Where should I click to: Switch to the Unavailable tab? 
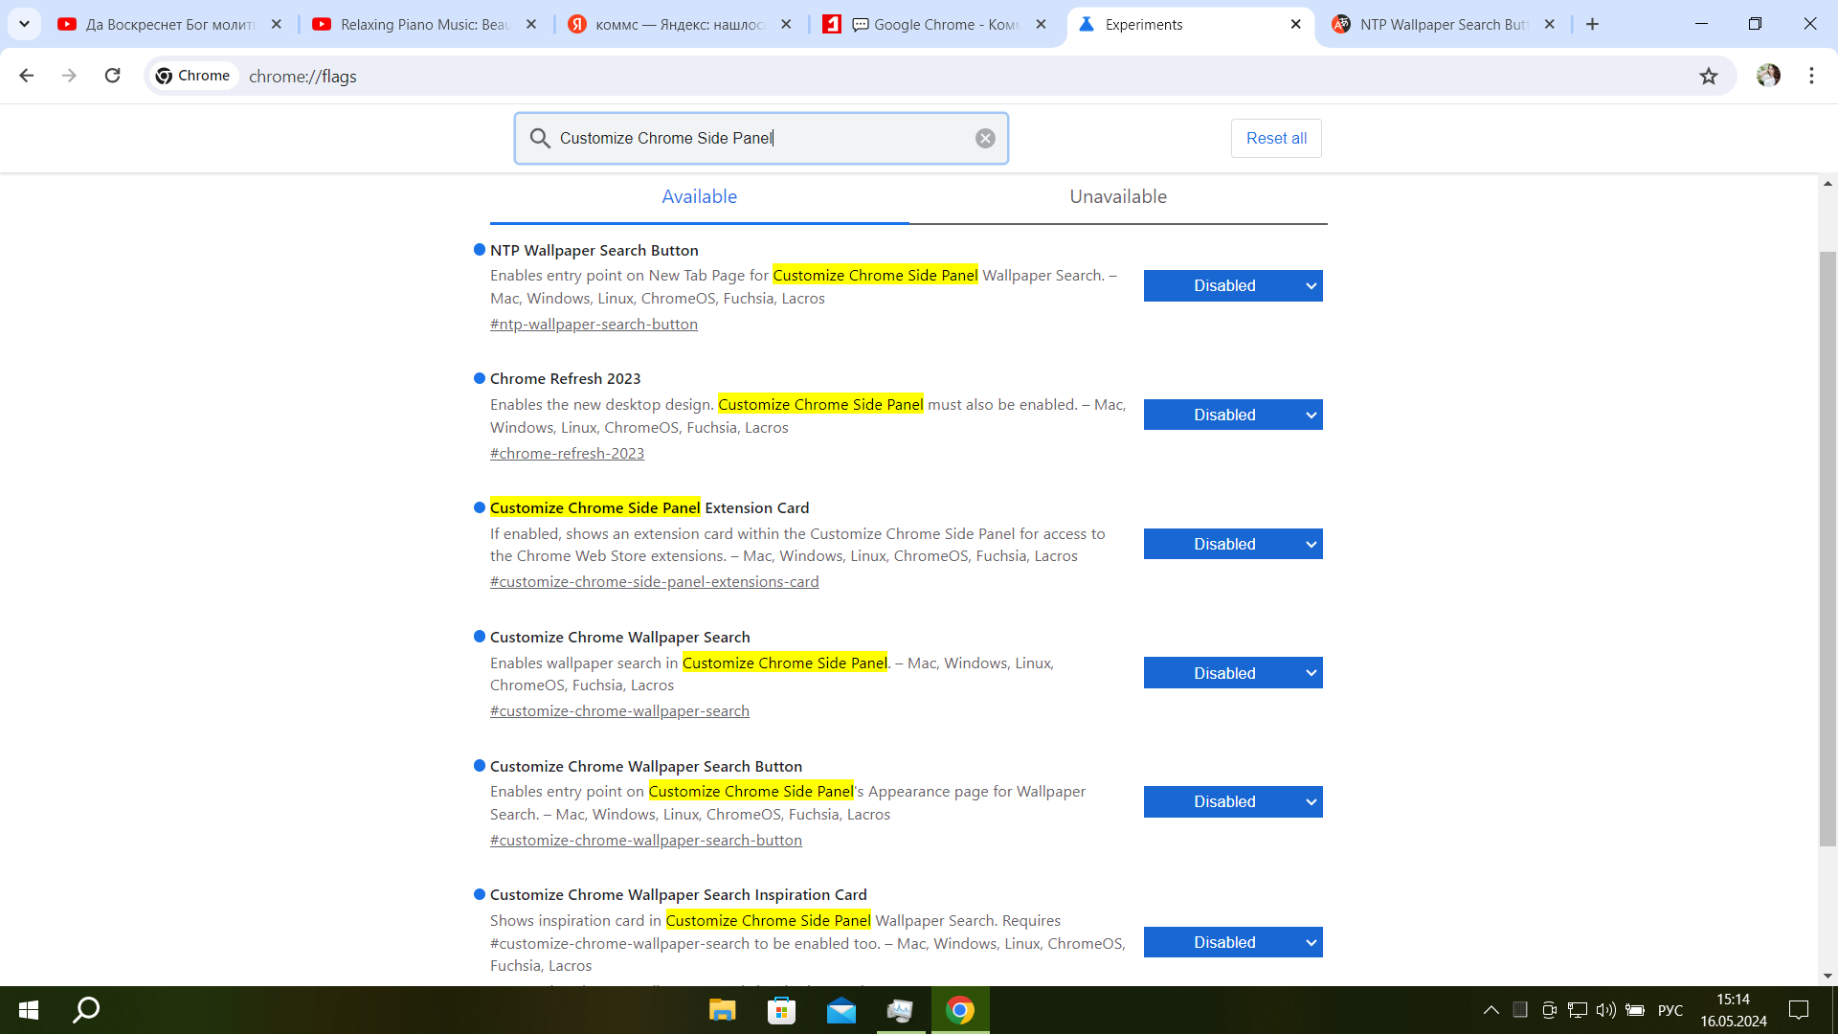coord(1118,197)
